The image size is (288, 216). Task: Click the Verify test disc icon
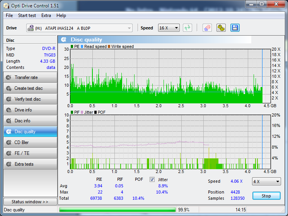point(9,99)
